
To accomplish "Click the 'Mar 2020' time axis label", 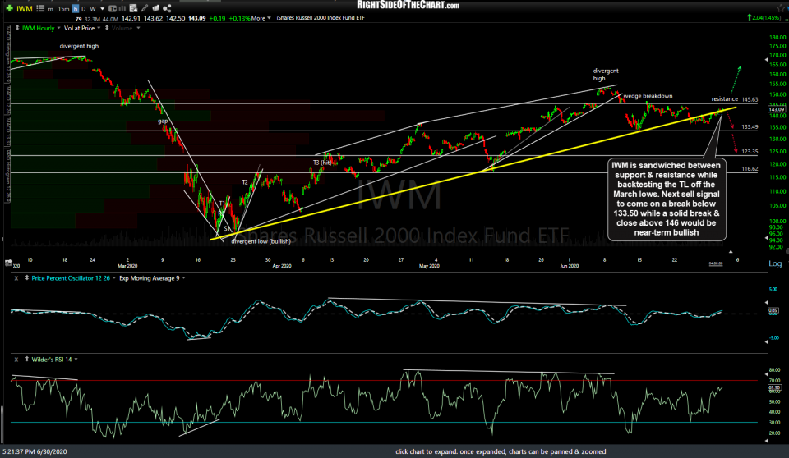I will pos(127,266).
